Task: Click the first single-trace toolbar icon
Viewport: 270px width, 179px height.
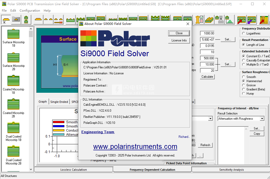Action: [x=38, y=20]
